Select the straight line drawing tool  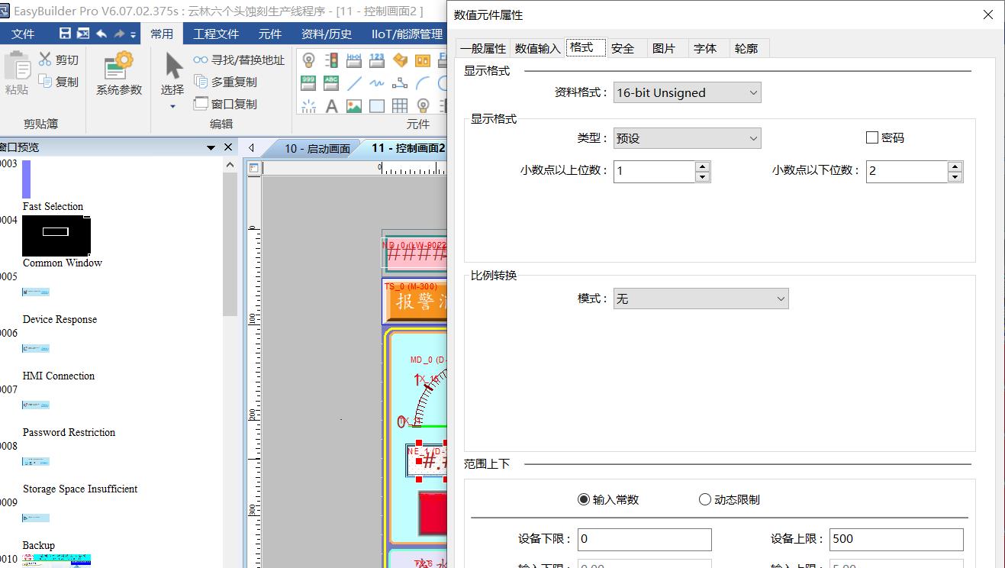click(x=354, y=83)
